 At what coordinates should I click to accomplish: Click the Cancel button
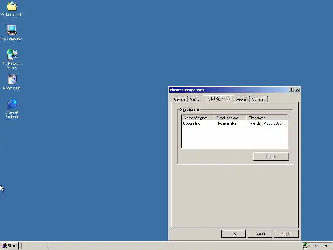pyautogui.click(x=260, y=234)
